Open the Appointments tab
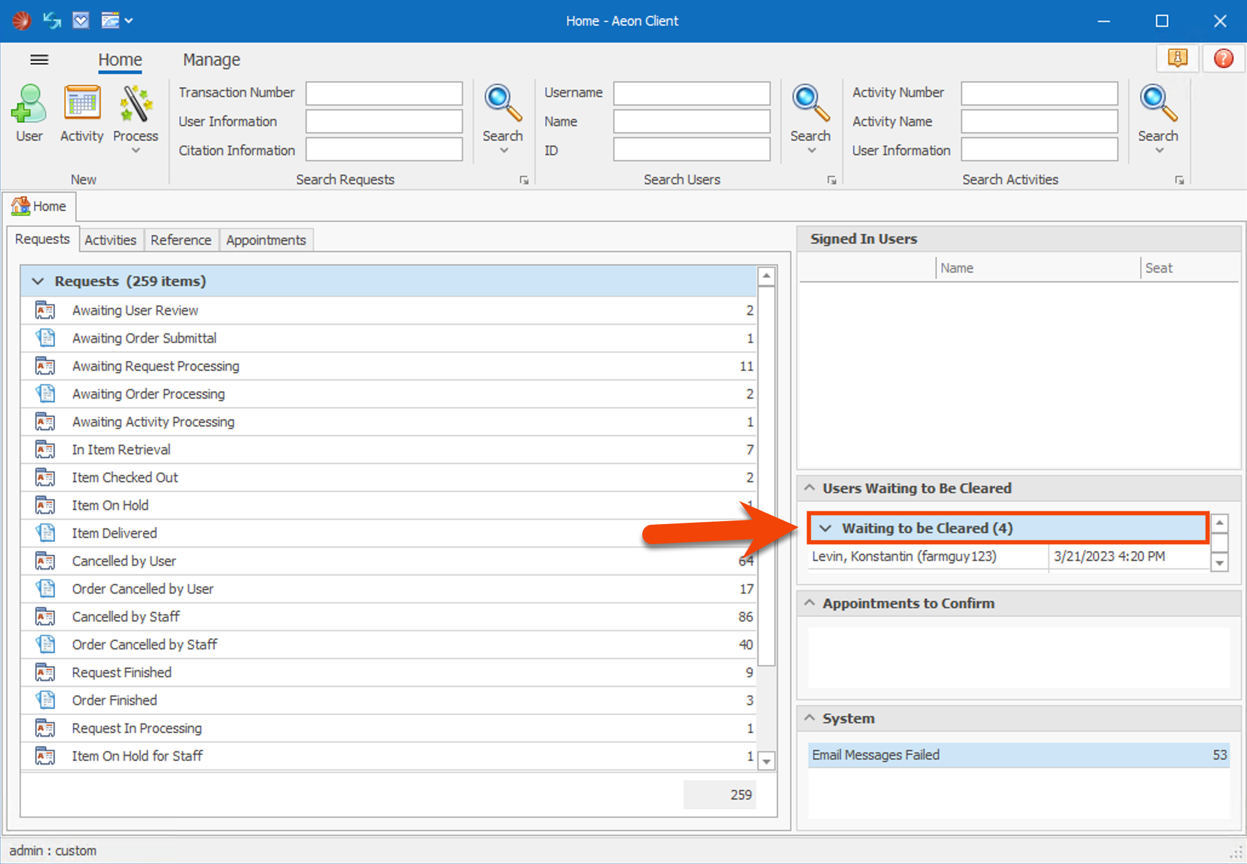1247x864 pixels. point(265,240)
